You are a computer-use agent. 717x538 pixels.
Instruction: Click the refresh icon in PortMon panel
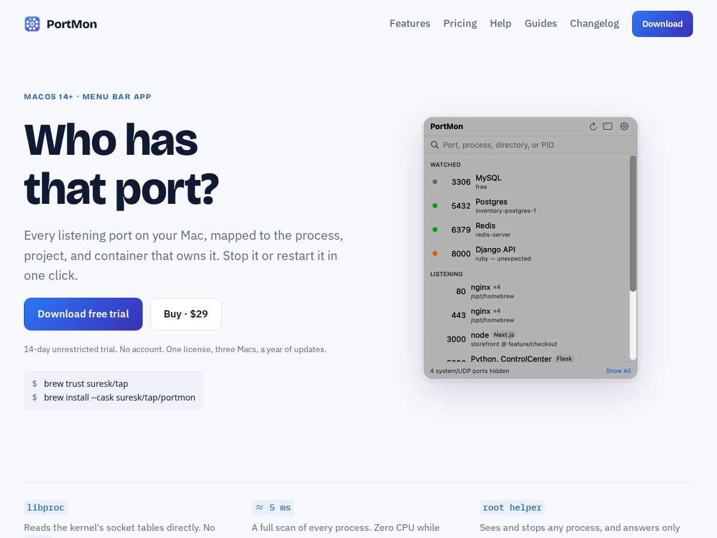tap(593, 126)
